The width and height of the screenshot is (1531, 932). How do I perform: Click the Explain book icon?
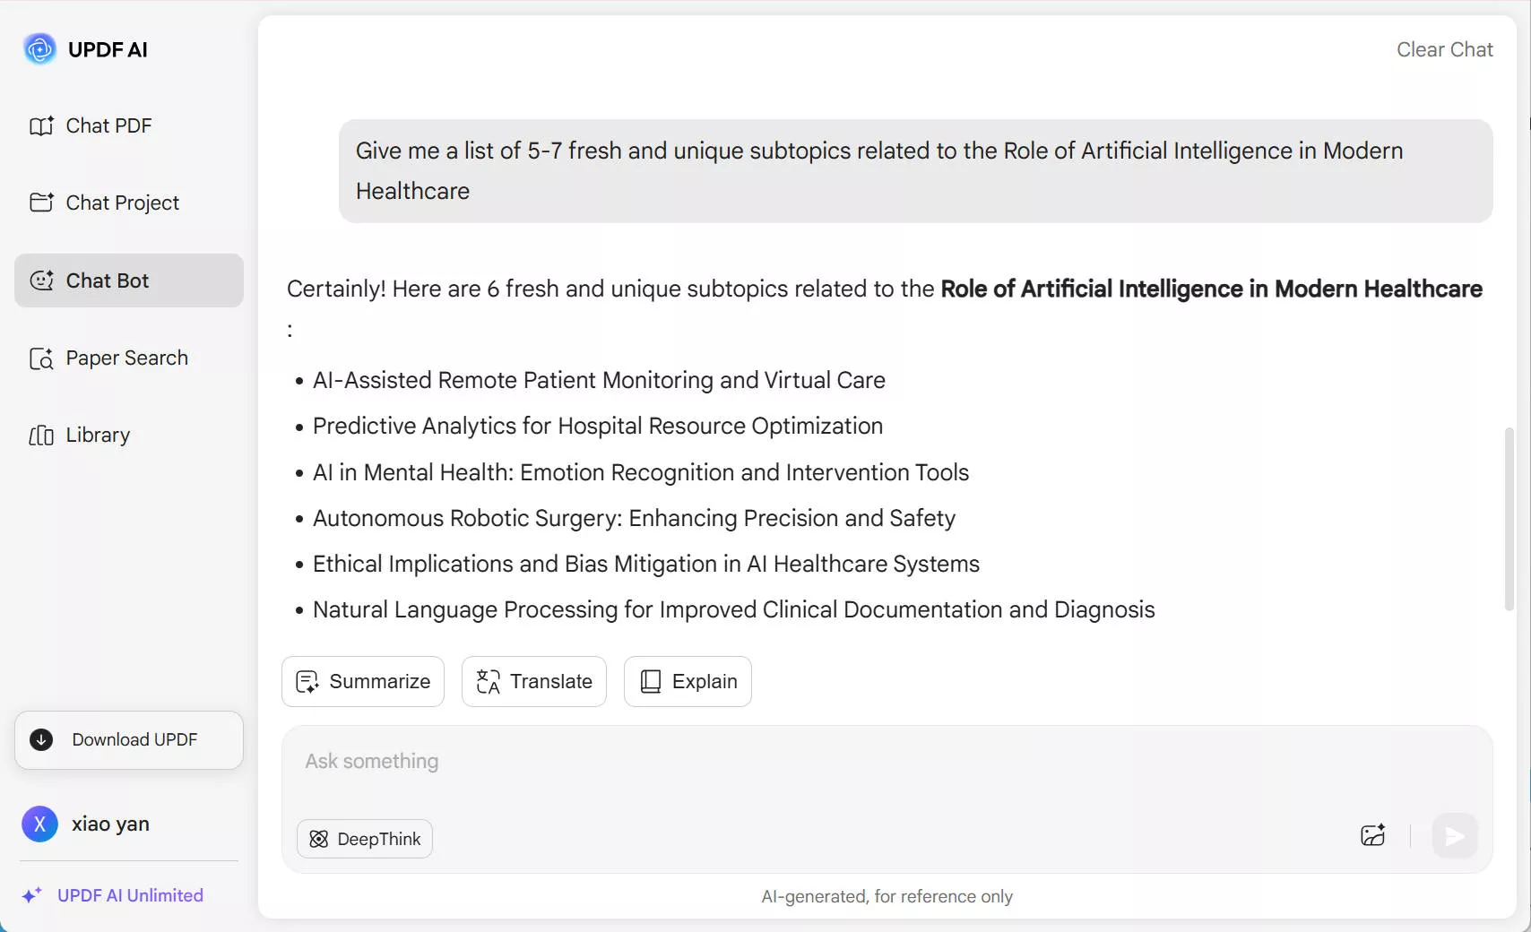(649, 681)
